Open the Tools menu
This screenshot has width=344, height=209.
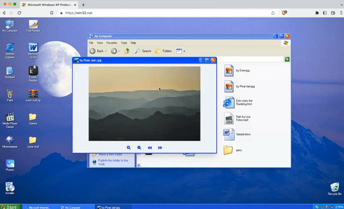point(124,43)
